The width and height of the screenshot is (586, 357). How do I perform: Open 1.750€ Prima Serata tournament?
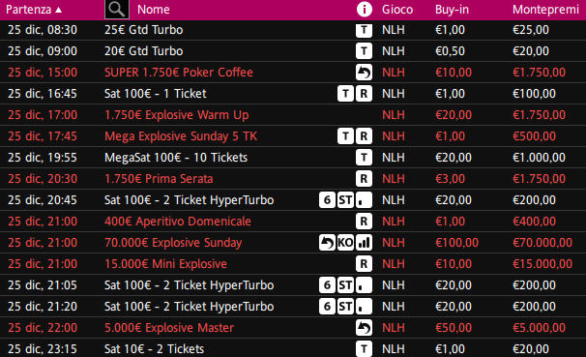tap(159, 179)
